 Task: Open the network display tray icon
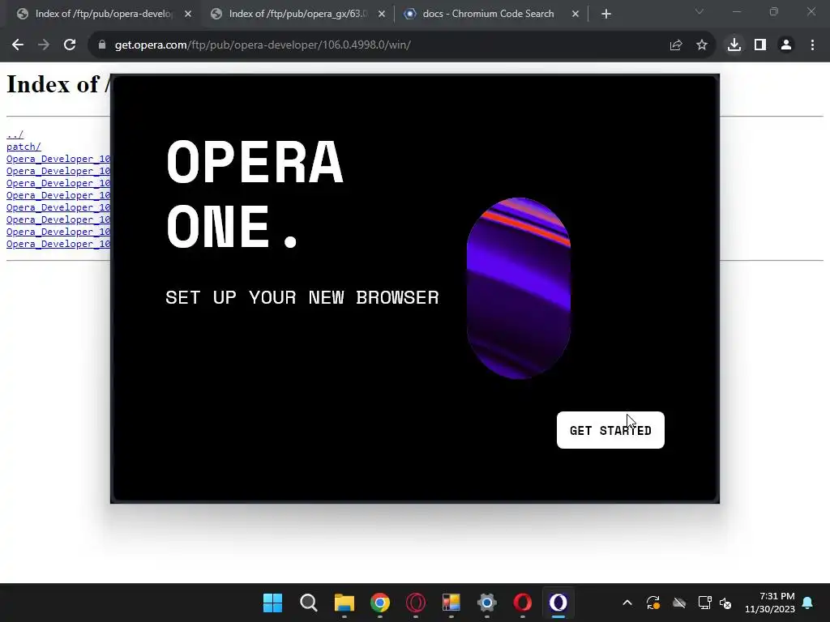tap(704, 603)
